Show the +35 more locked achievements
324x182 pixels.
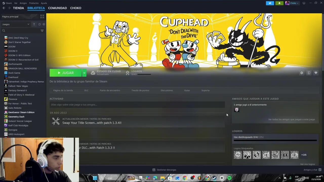304,155
